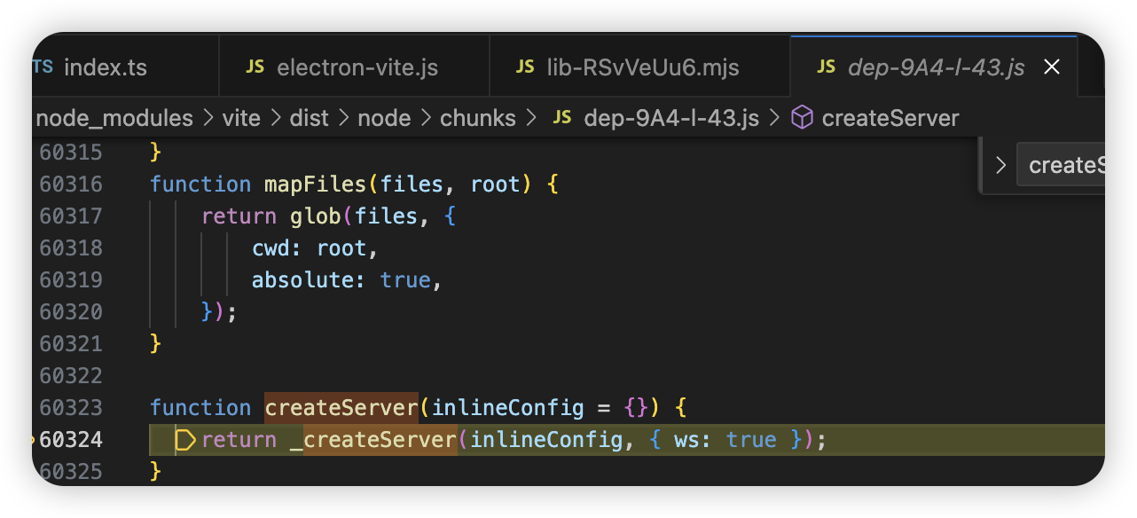Open chunks breadcrumb segment
Image resolution: width=1137 pixels, height=518 pixels.
[x=478, y=118]
